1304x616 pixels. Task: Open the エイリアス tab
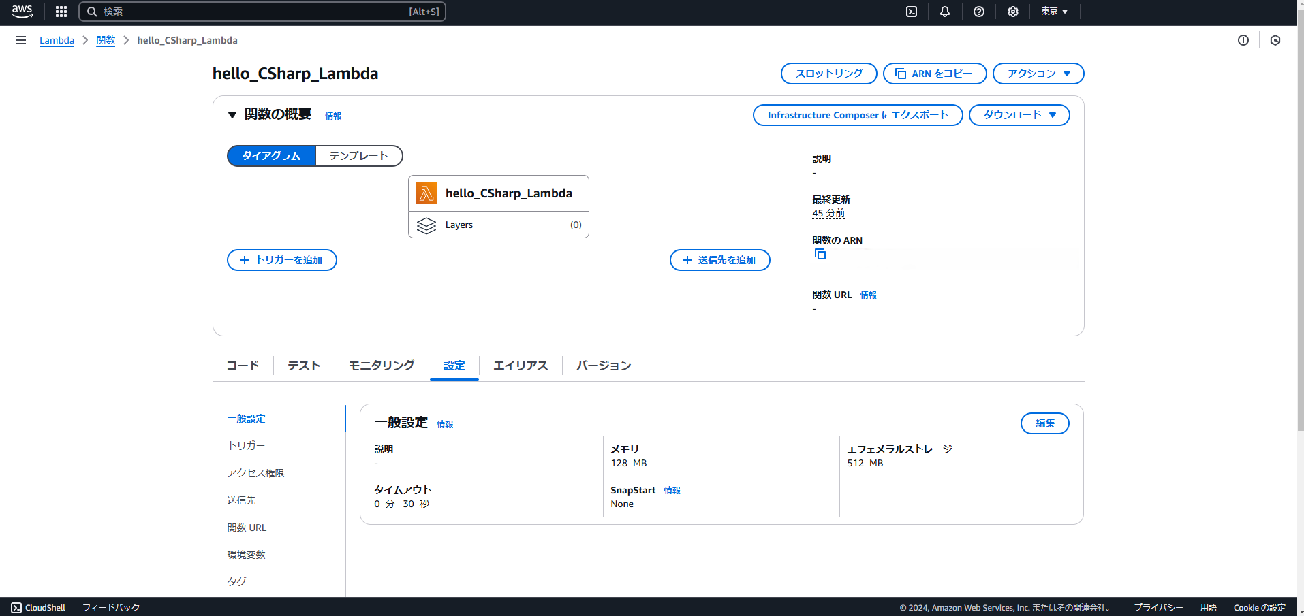coord(521,366)
